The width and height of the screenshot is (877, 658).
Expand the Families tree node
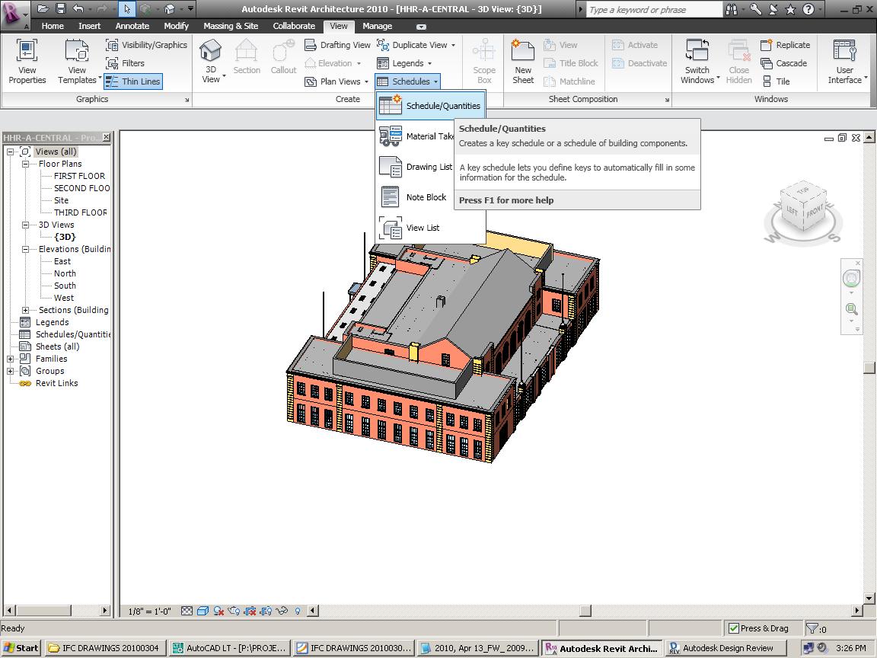[x=11, y=359]
